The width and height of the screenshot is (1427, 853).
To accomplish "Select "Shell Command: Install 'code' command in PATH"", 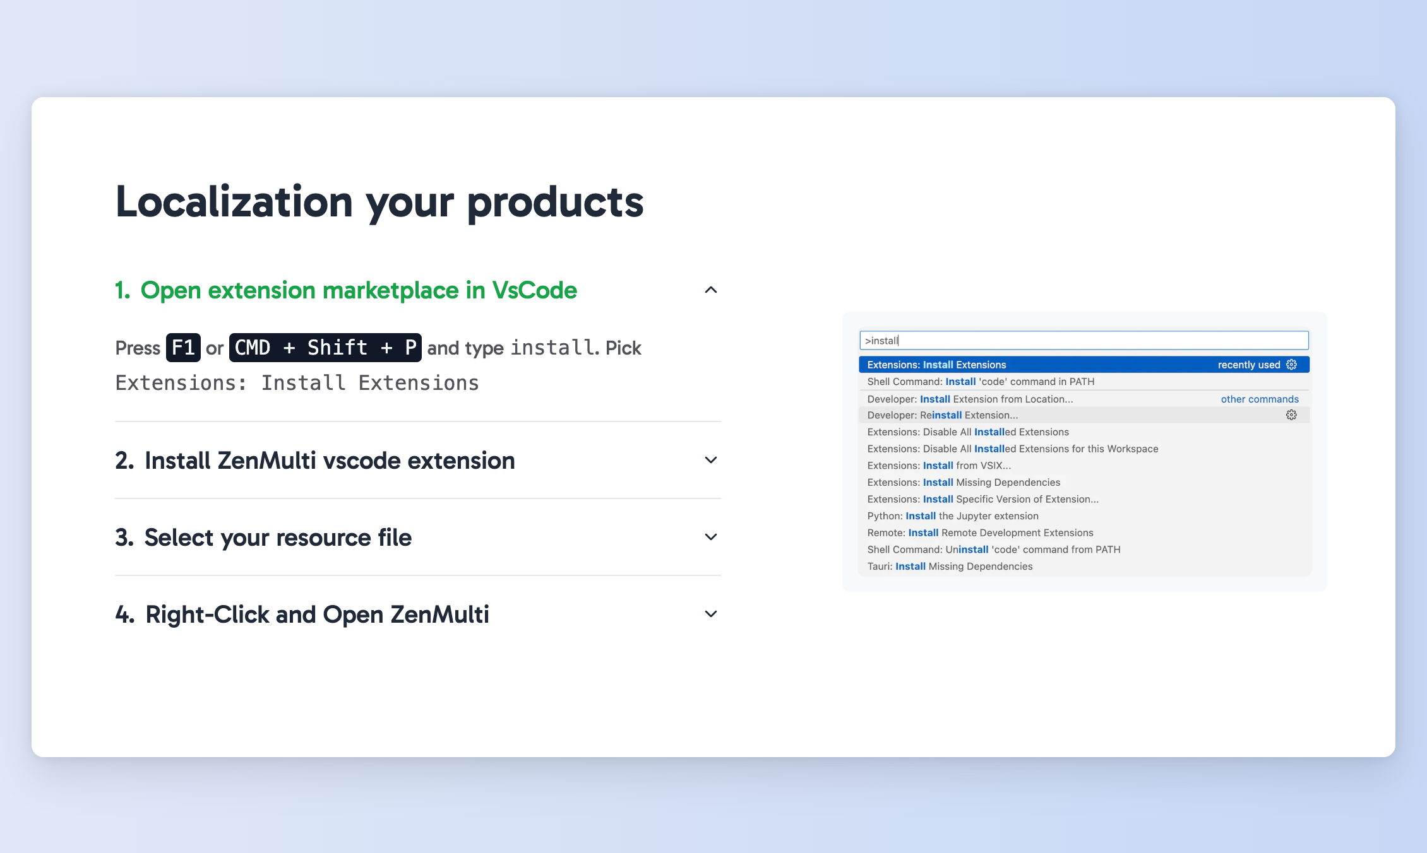I will point(981,382).
